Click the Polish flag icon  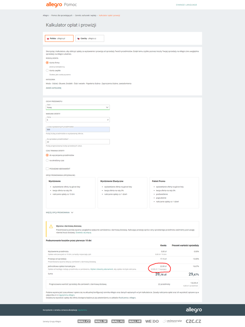[48, 39]
